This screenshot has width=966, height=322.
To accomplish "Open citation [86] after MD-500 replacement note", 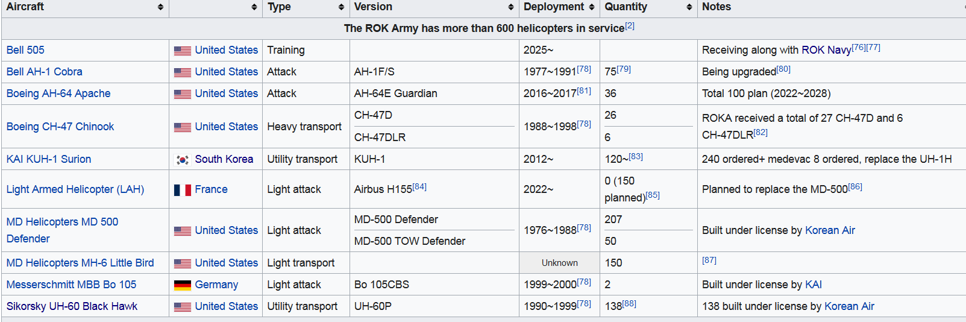I will click(x=855, y=187).
